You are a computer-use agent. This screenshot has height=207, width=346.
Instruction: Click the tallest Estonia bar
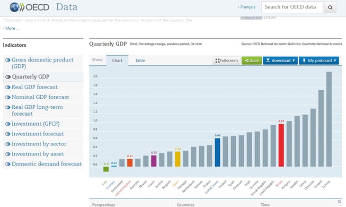329,119
